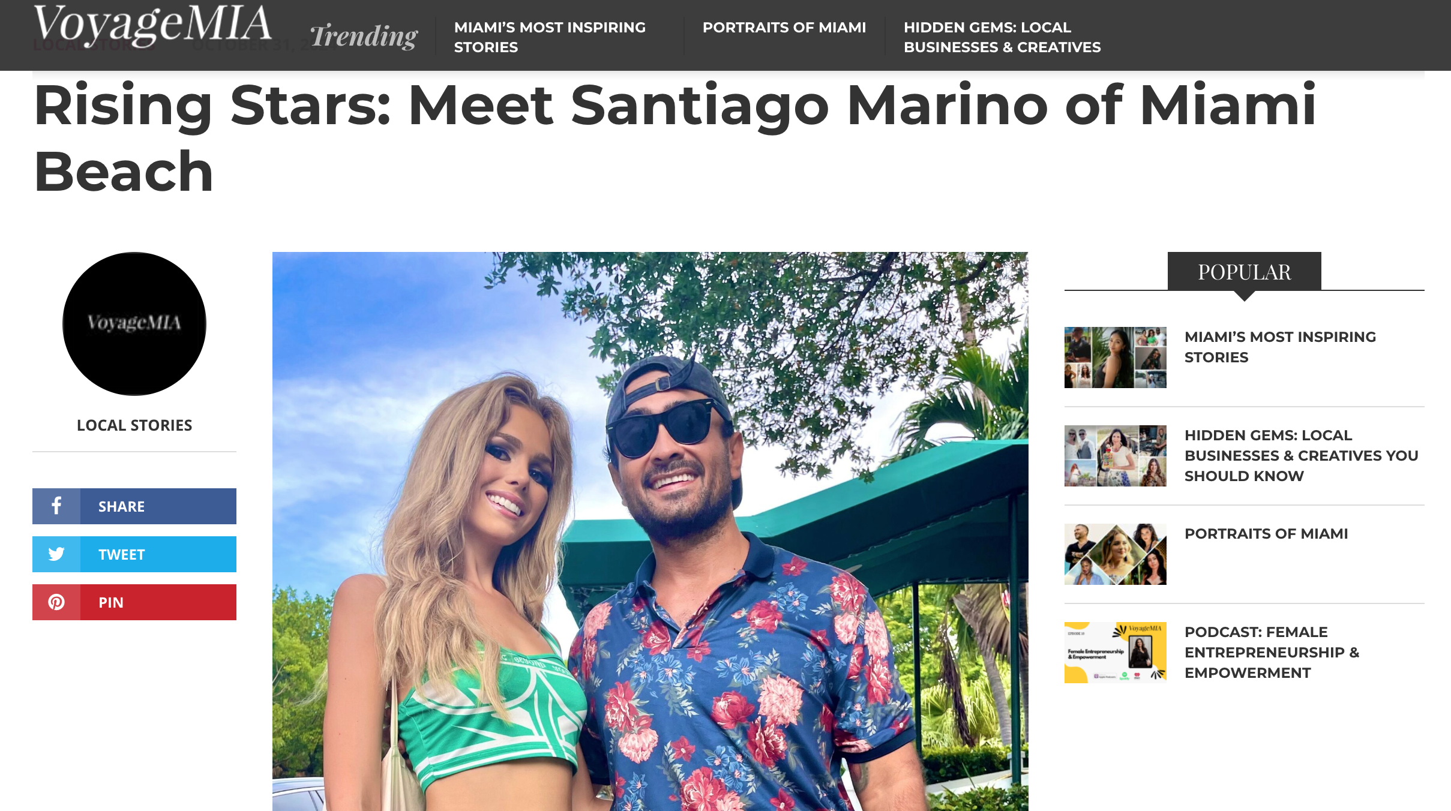Click the round VoyageMIA author avatar
The image size is (1451, 811).
tap(134, 323)
